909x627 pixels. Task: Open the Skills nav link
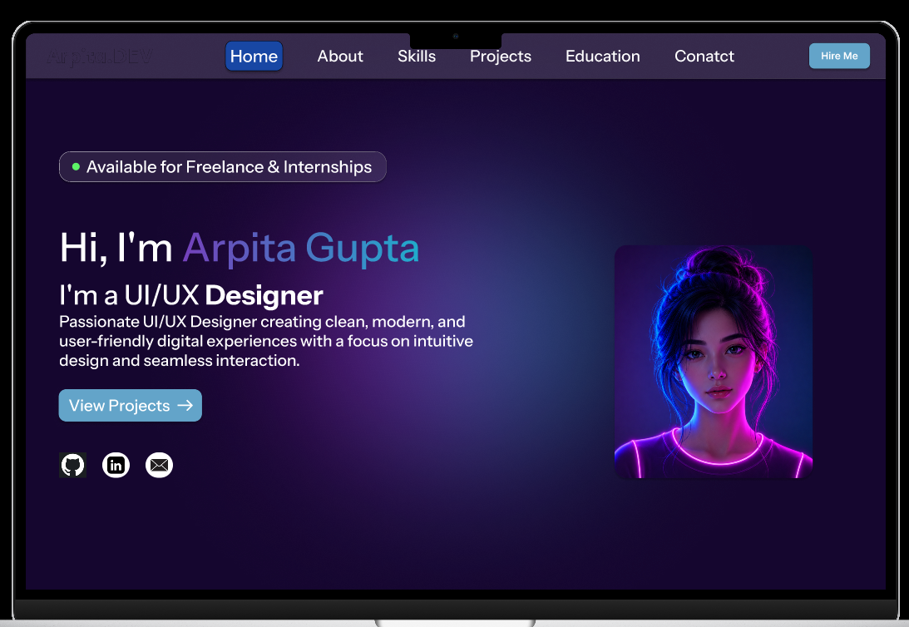(x=416, y=57)
